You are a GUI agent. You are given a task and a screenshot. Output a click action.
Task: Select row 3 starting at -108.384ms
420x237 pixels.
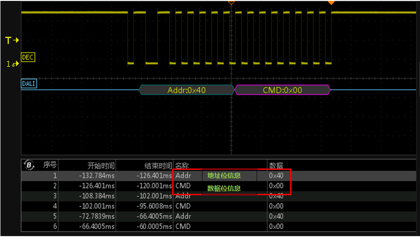[x=218, y=196]
